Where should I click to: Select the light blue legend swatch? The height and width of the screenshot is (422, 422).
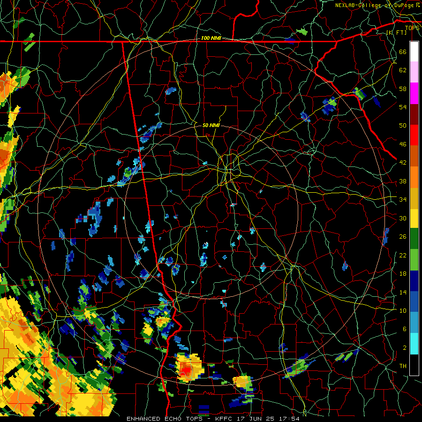(x=414, y=323)
